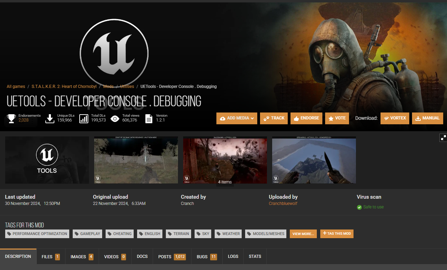This screenshot has width=447, height=270.
Task: Track this mod
Action: [x=274, y=118]
